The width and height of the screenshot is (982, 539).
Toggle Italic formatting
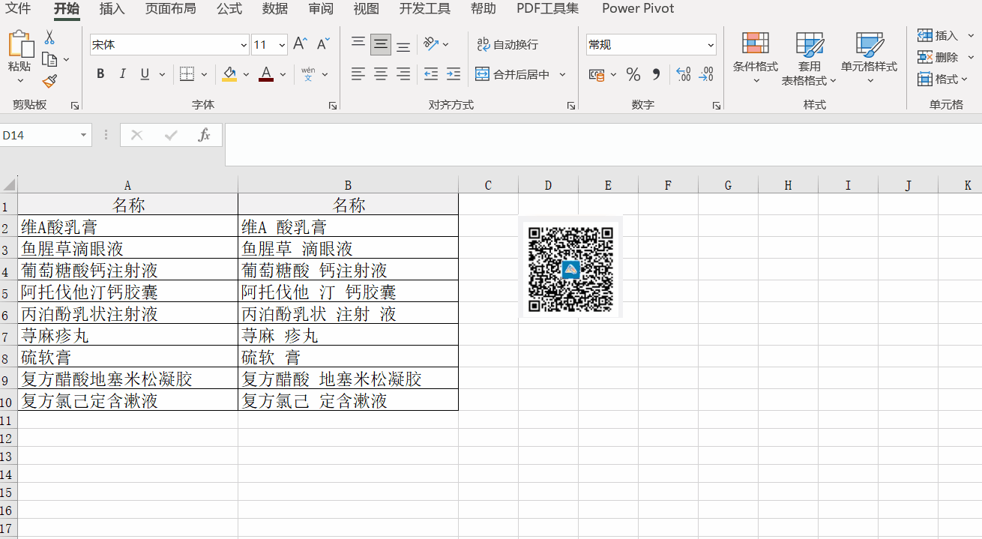click(123, 74)
